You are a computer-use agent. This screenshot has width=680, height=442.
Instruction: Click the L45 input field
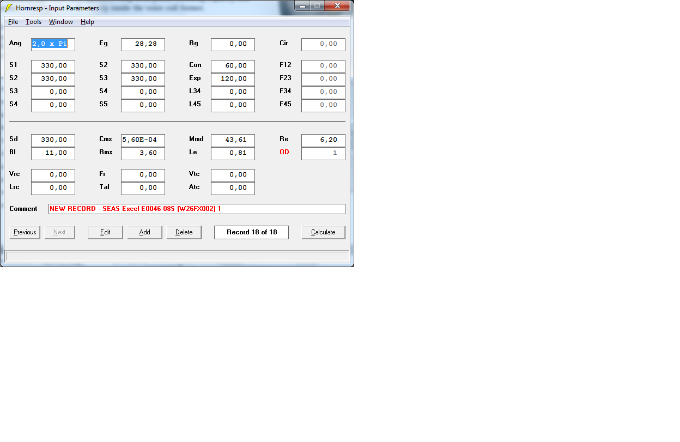click(233, 105)
